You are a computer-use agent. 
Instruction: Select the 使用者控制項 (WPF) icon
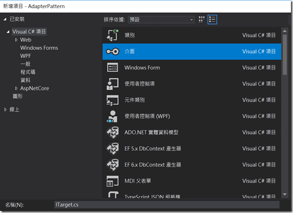(x=112, y=116)
